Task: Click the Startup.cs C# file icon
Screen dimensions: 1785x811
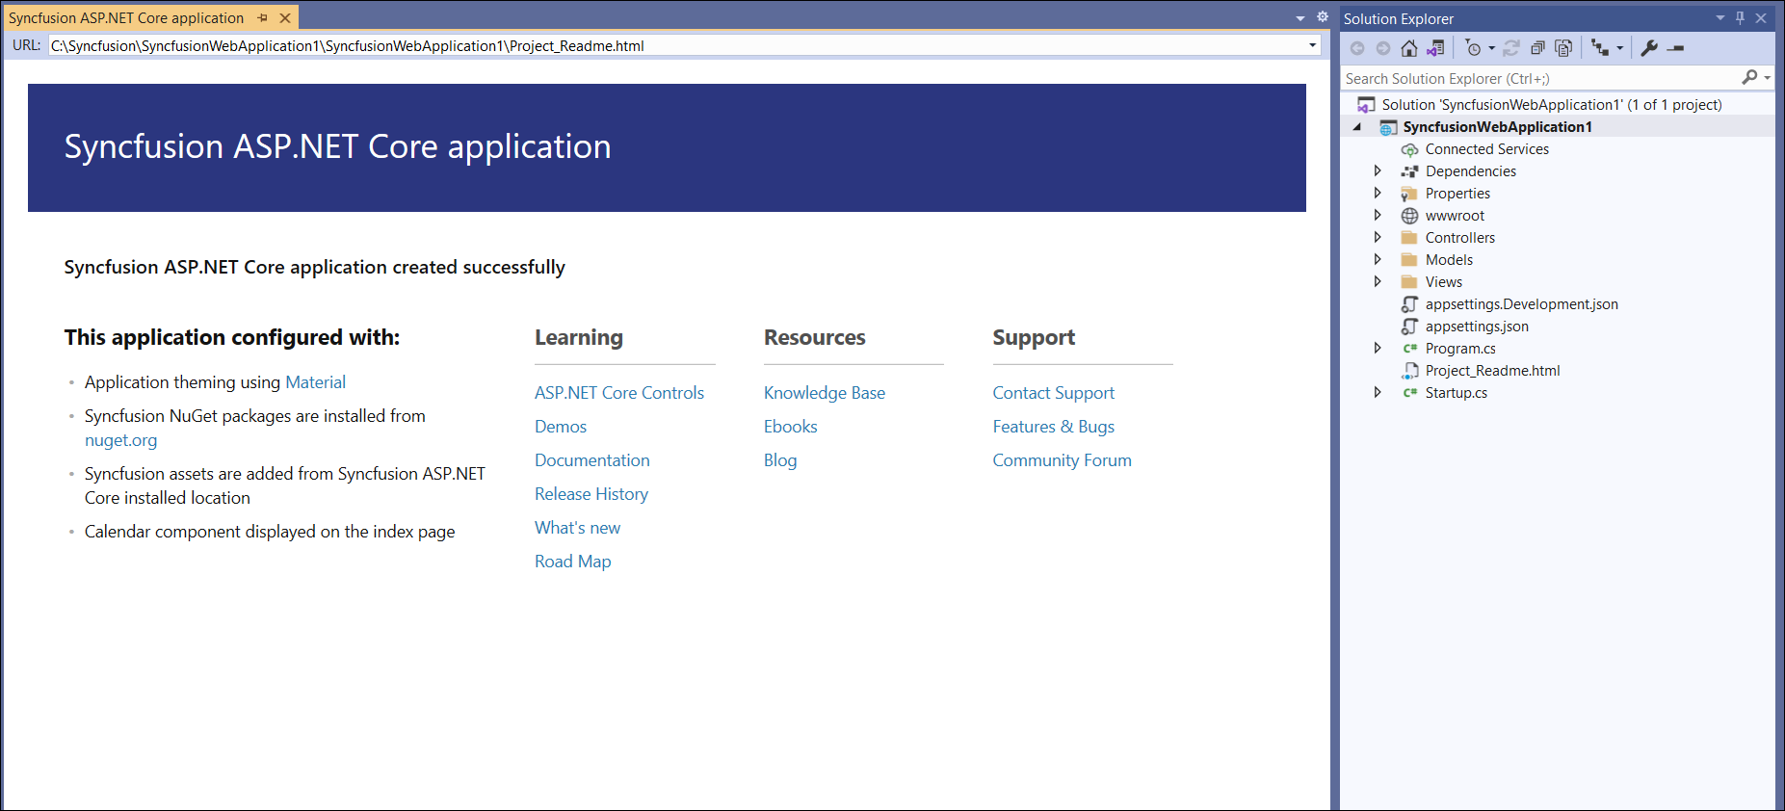Action: [1409, 393]
